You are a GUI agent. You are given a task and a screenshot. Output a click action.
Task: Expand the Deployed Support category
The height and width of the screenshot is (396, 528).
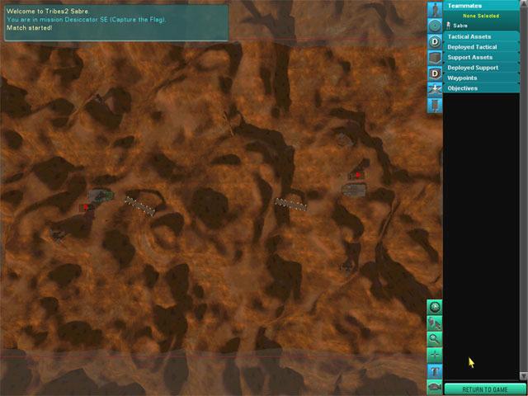click(482, 68)
